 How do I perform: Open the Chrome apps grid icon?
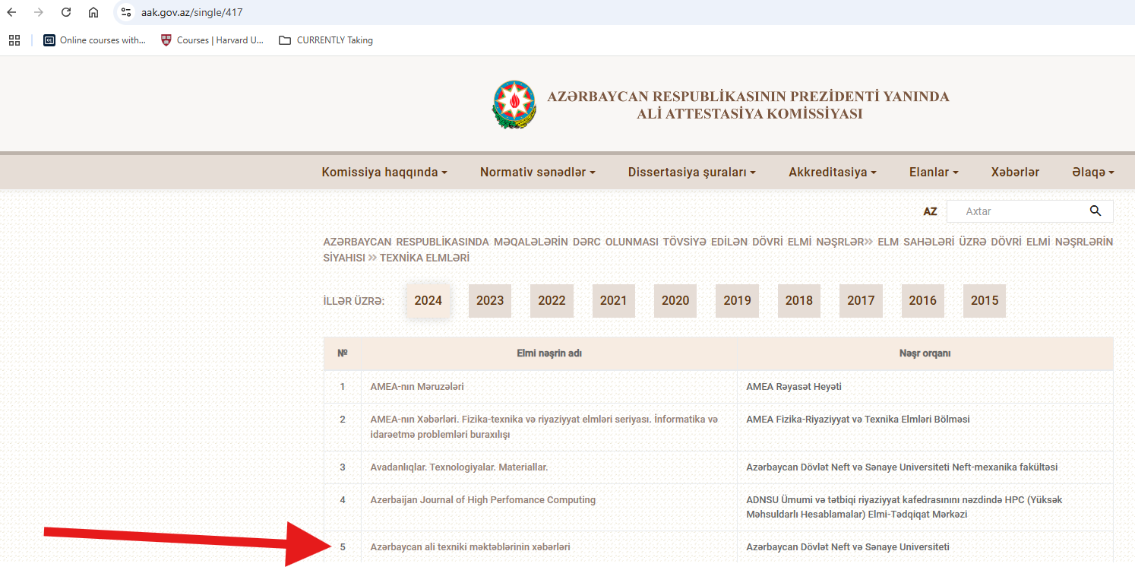[14, 40]
